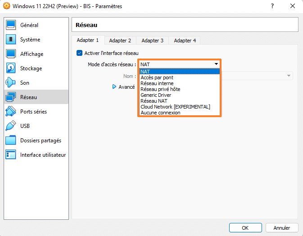
Task: Select Aucune connexion option
Action: [x=180, y=113]
